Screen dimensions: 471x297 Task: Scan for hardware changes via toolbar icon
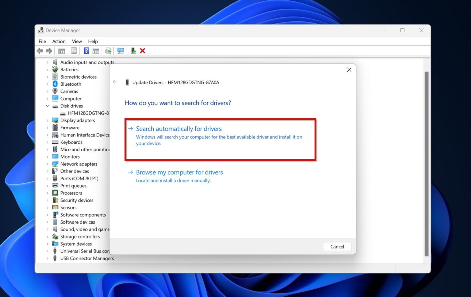[x=121, y=51]
